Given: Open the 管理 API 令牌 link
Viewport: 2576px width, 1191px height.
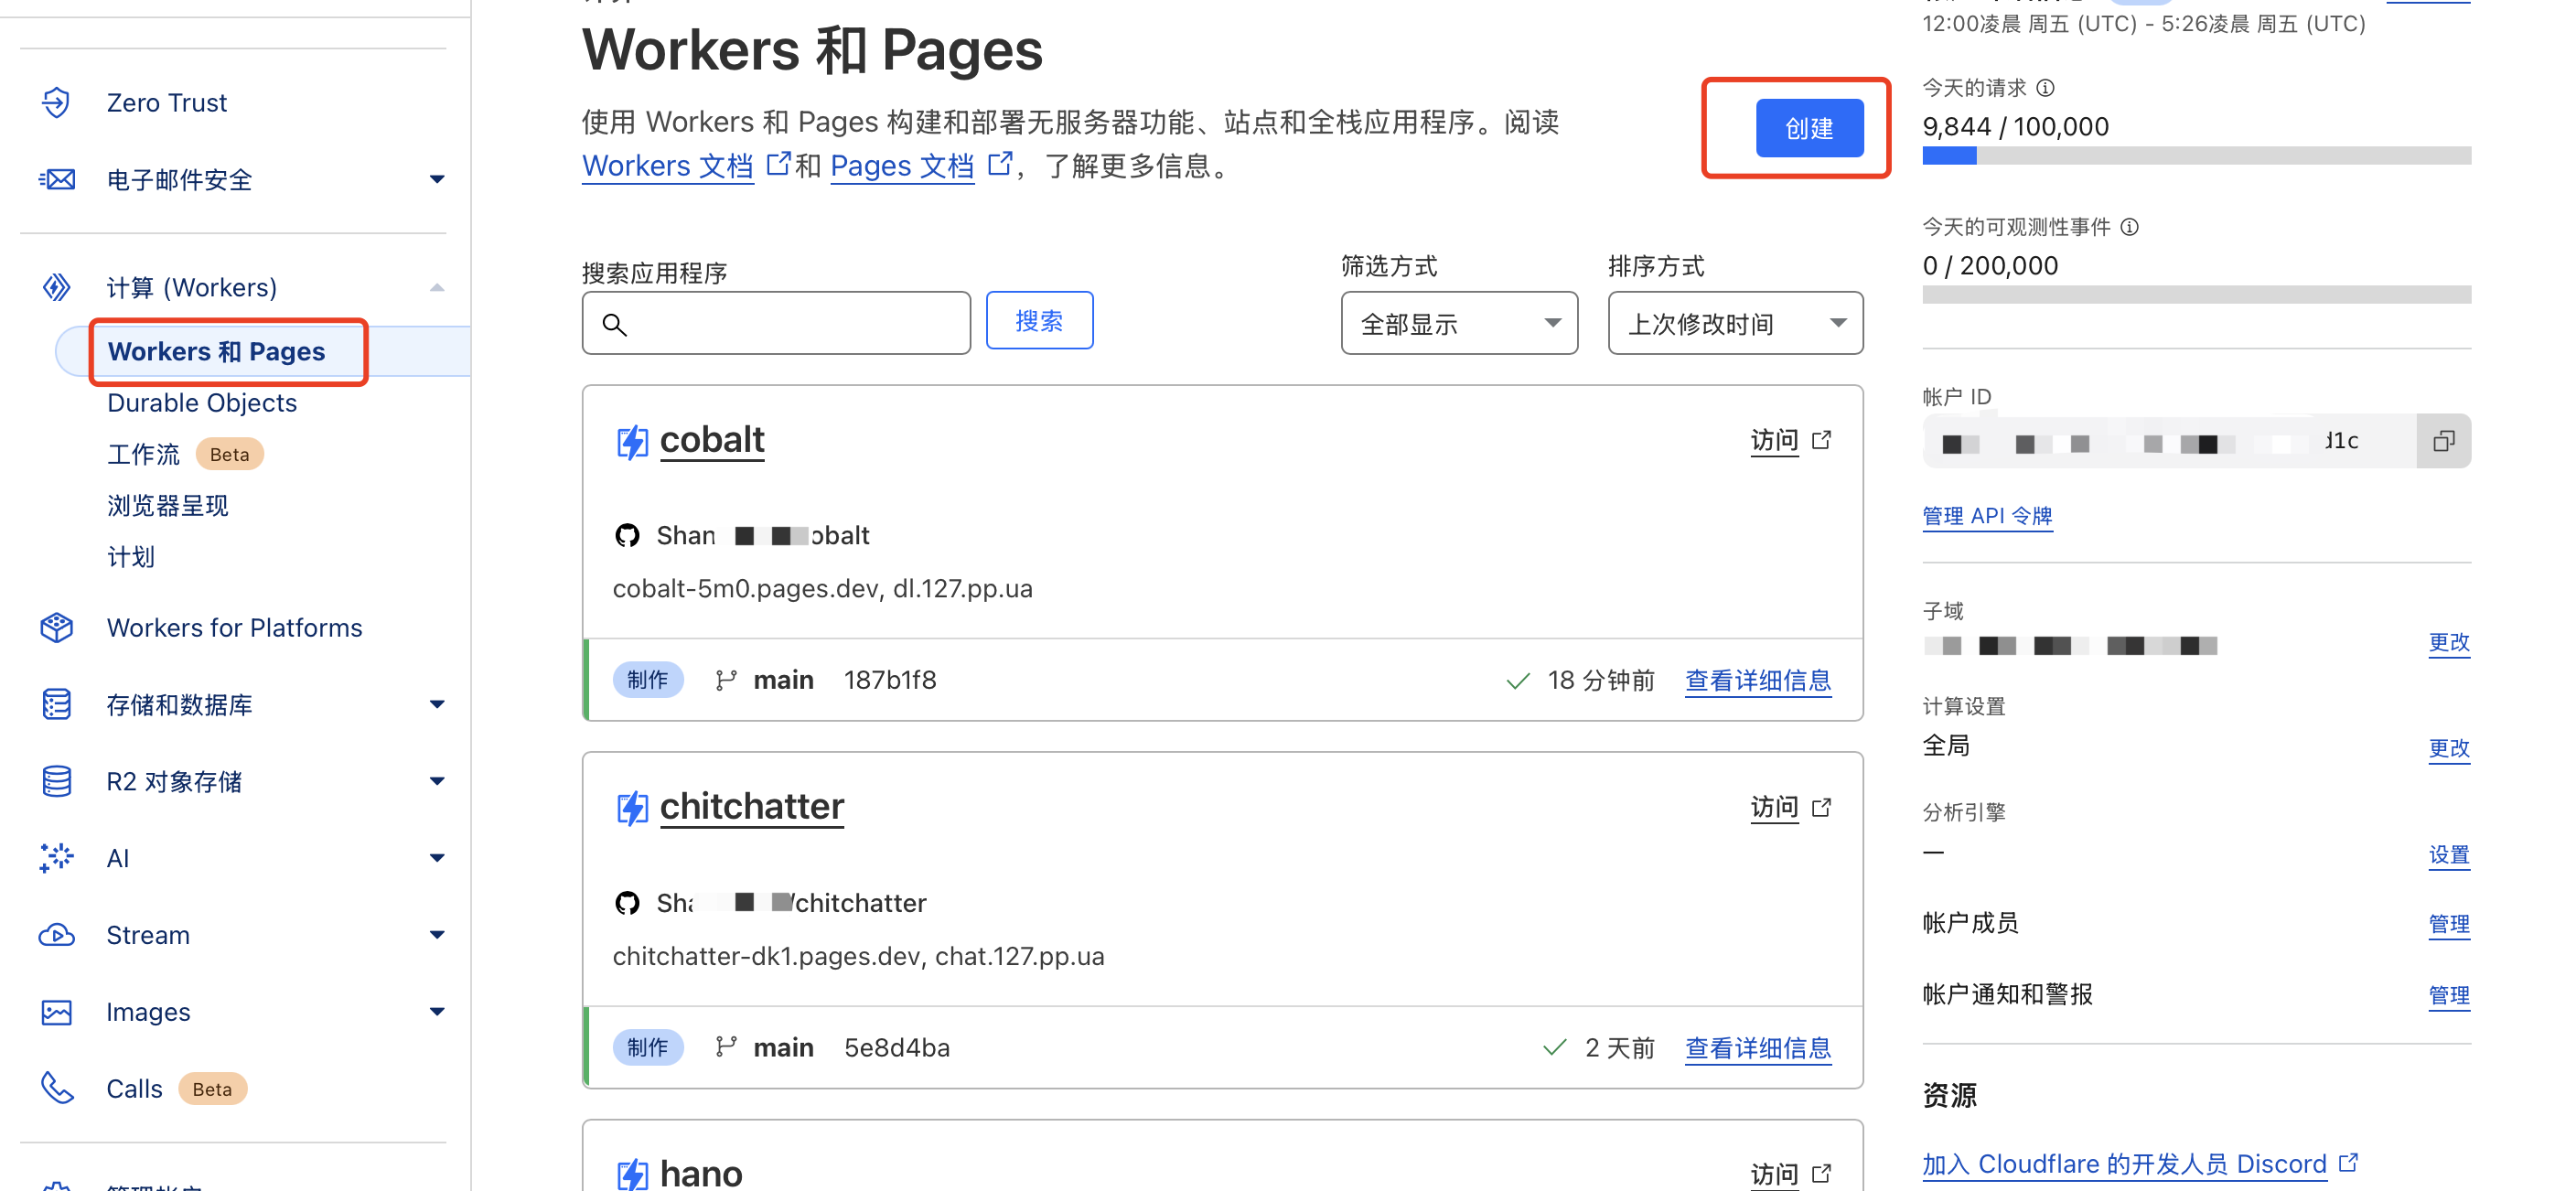Looking at the screenshot, I should click(1986, 516).
